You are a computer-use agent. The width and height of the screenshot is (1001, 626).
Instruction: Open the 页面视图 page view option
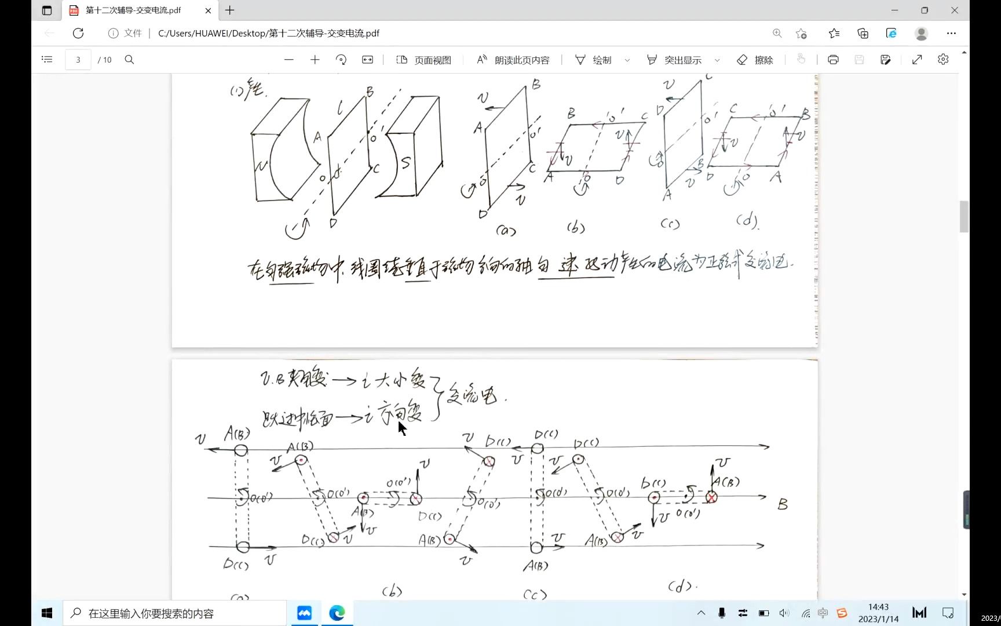tap(423, 60)
